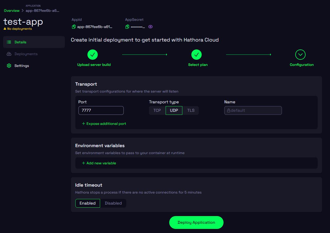Image resolution: width=330 pixels, height=233 pixels.
Task: Go back to Overview breadcrumb link
Action: (x=12, y=11)
